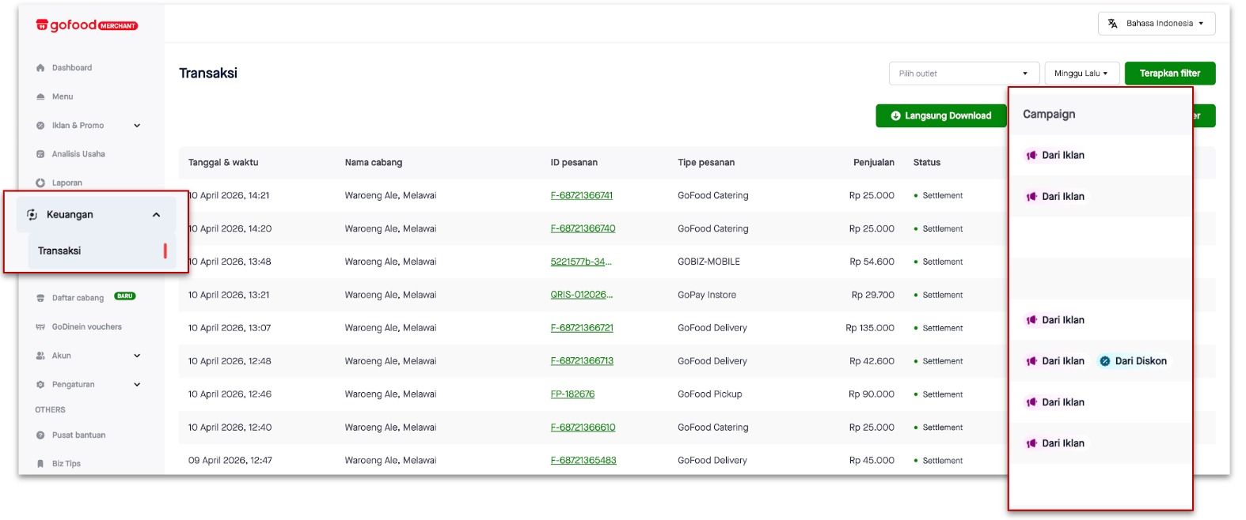Click the GoDinein vouchers icon

pos(40,327)
